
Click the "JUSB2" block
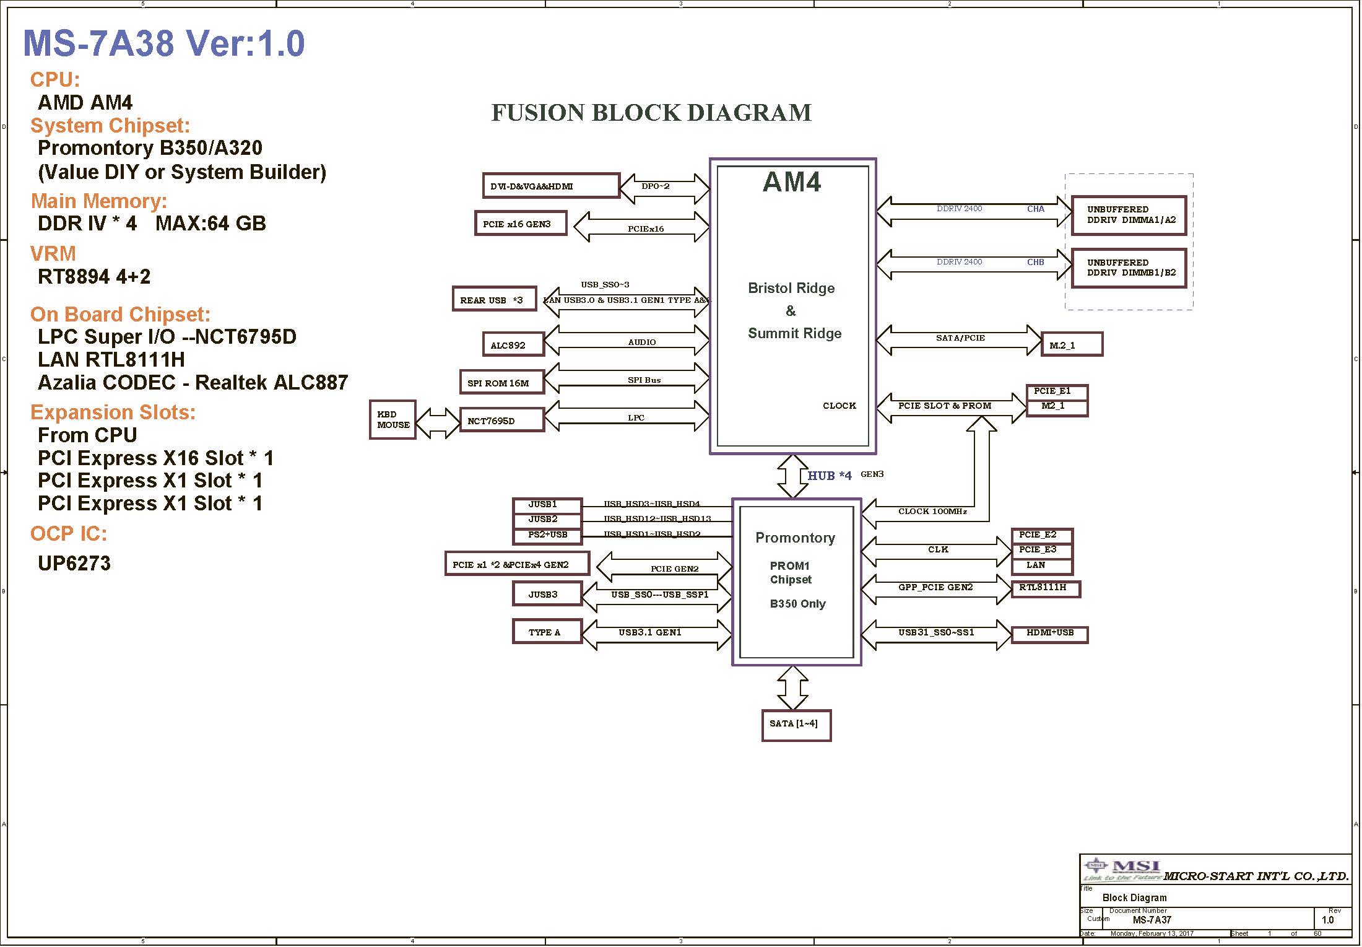(547, 520)
